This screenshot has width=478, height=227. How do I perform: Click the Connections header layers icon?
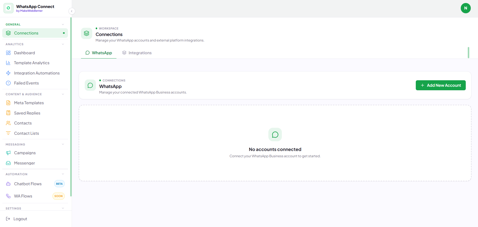[x=86, y=33]
